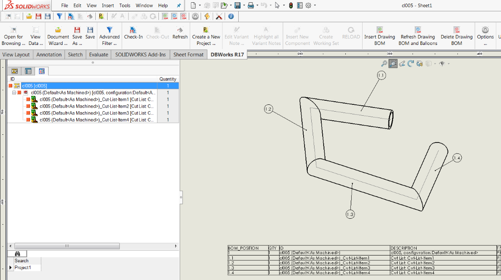This screenshot has height=280, width=501.
Task: Open the Hide/Show Items dropdown arrow
Action: point(449,64)
